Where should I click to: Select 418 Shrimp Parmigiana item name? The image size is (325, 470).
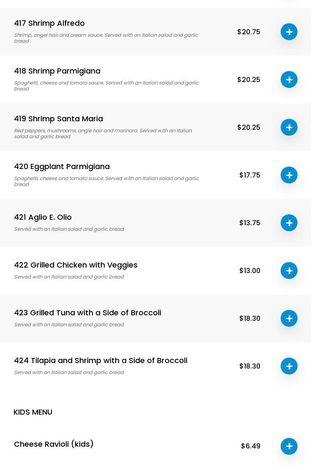pyautogui.click(x=57, y=71)
